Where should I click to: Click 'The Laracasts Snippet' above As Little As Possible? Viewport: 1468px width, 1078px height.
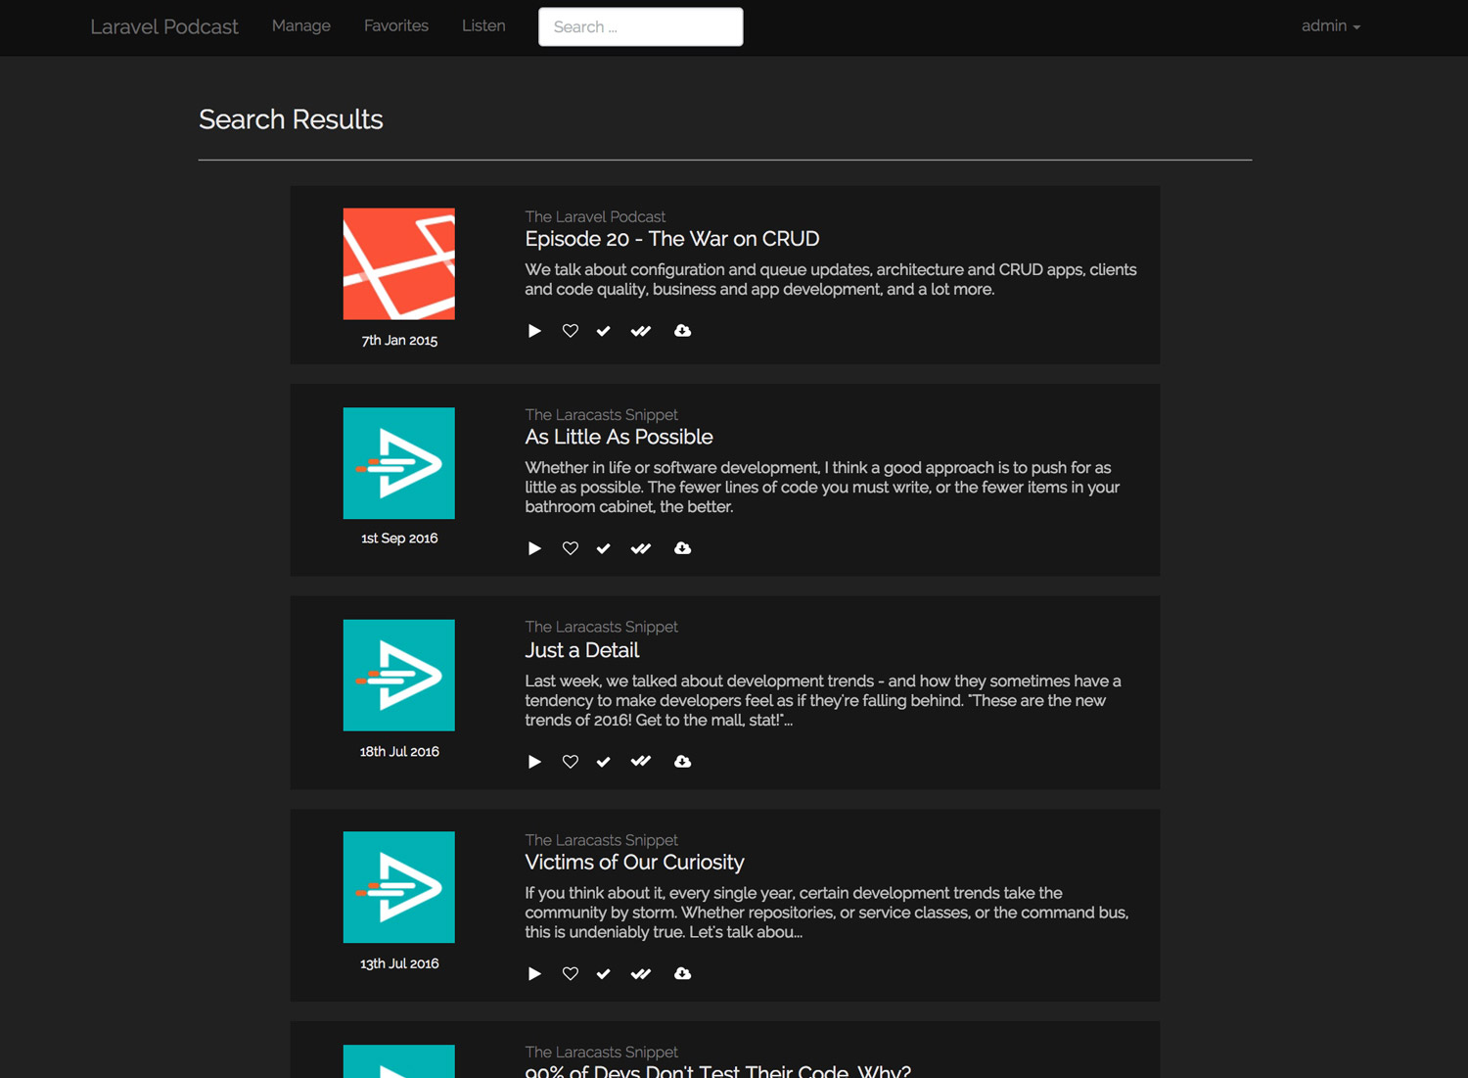[601, 415]
